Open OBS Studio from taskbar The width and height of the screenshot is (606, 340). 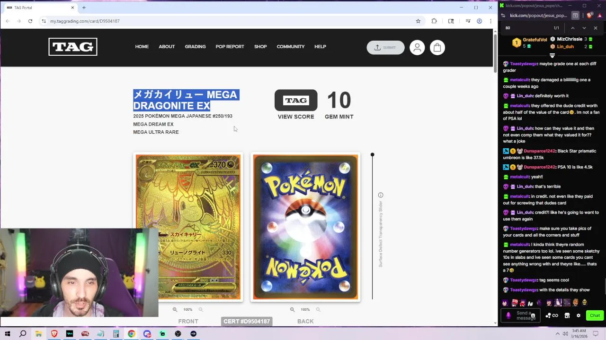click(x=178, y=334)
